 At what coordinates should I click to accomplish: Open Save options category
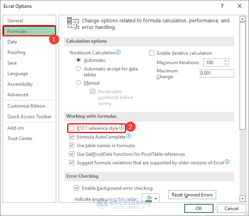30,63
